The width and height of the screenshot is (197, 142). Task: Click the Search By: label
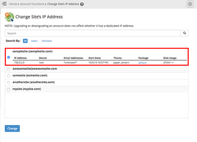pos(13,41)
